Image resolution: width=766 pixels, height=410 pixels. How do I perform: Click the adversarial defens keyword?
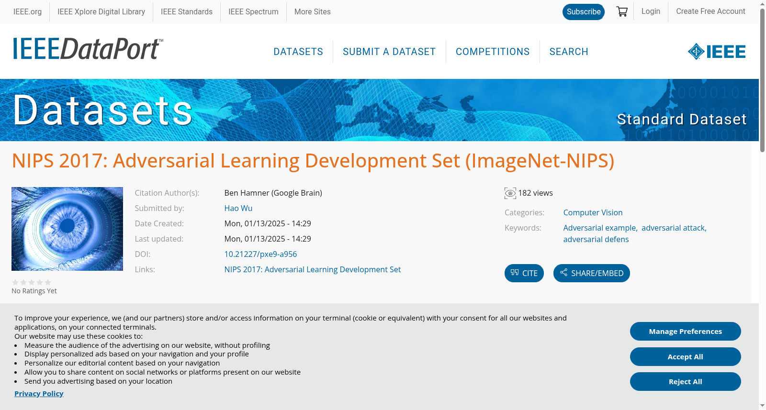(x=596, y=240)
